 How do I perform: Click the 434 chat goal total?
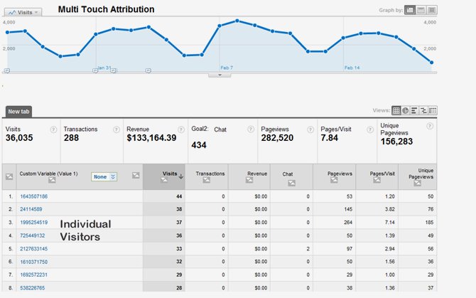pos(199,145)
